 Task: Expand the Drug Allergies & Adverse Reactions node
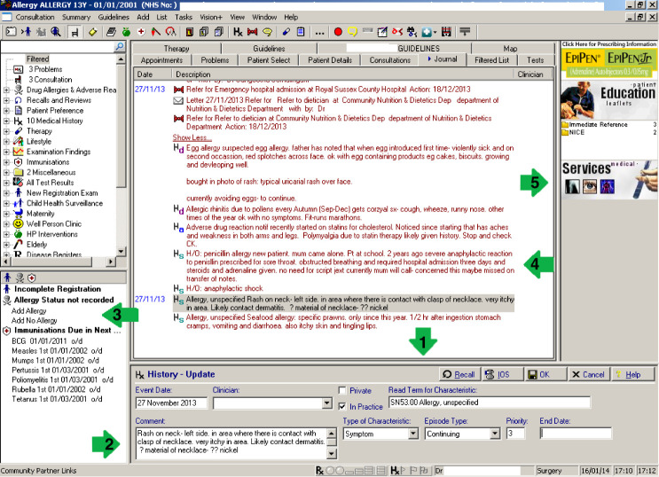(6, 90)
